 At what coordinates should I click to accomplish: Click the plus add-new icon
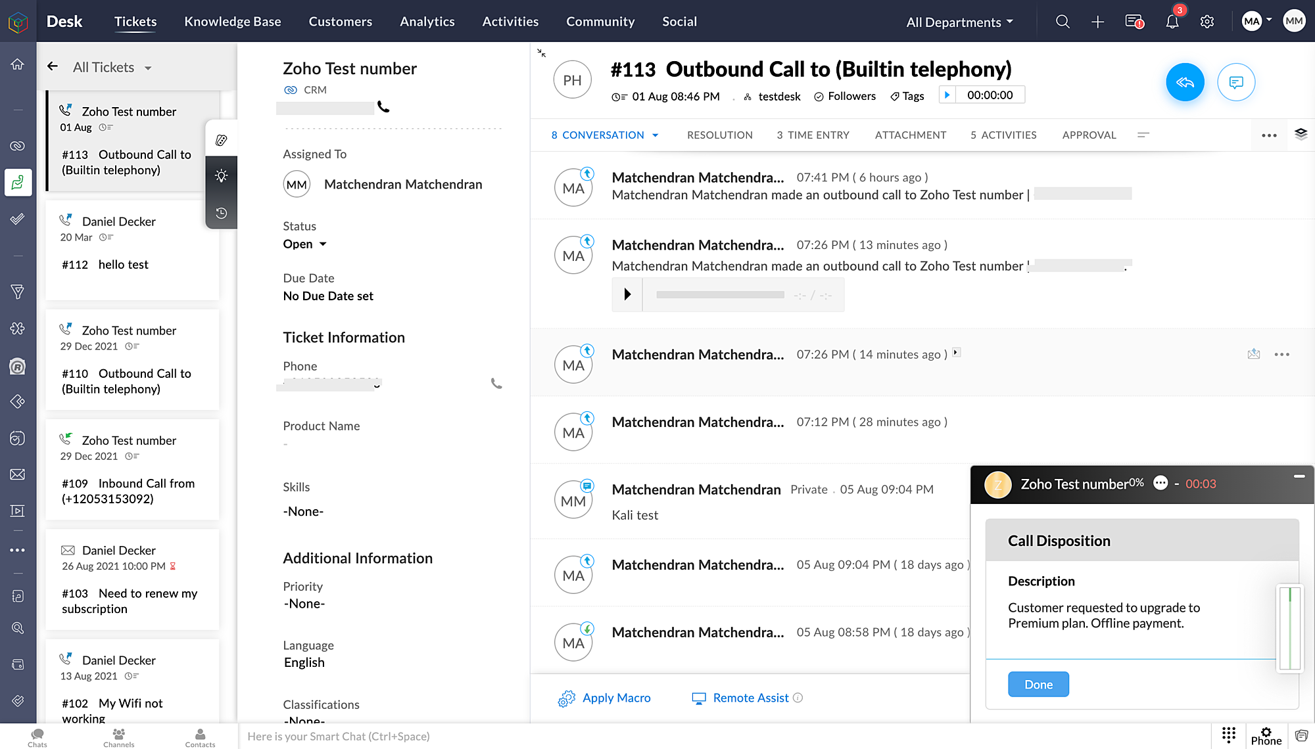click(x=1097, y=22)
